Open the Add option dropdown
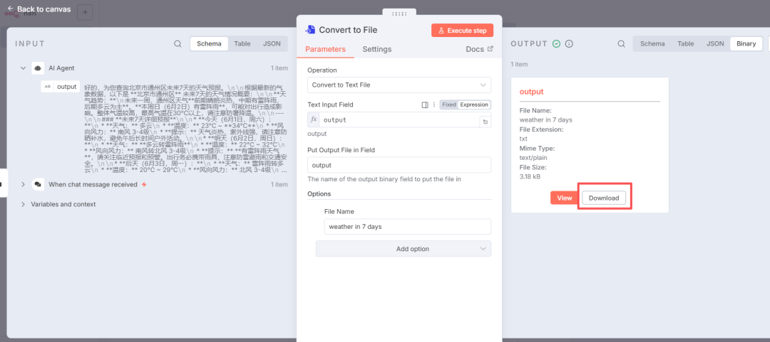This screenshot has height=342, width=770. [x=403, y=248]
